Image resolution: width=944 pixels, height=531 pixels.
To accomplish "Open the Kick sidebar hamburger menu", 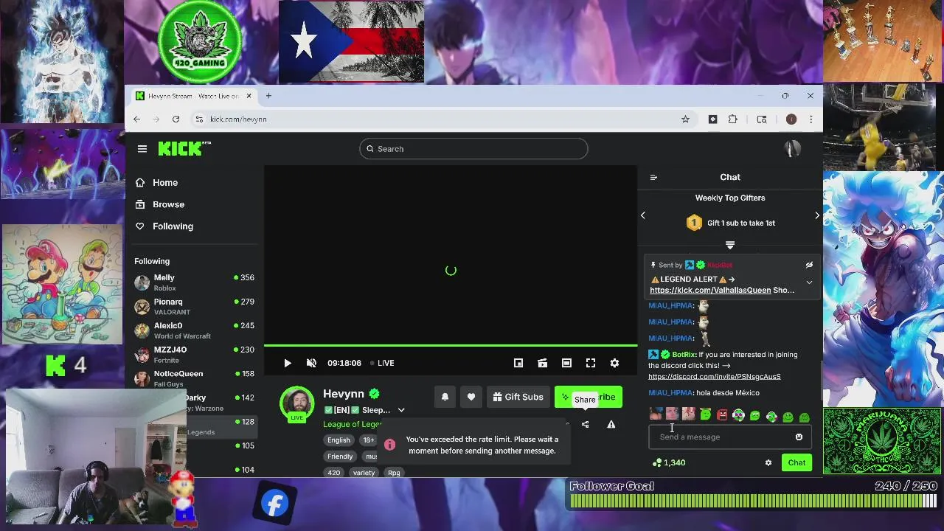I will pos(142,149).
